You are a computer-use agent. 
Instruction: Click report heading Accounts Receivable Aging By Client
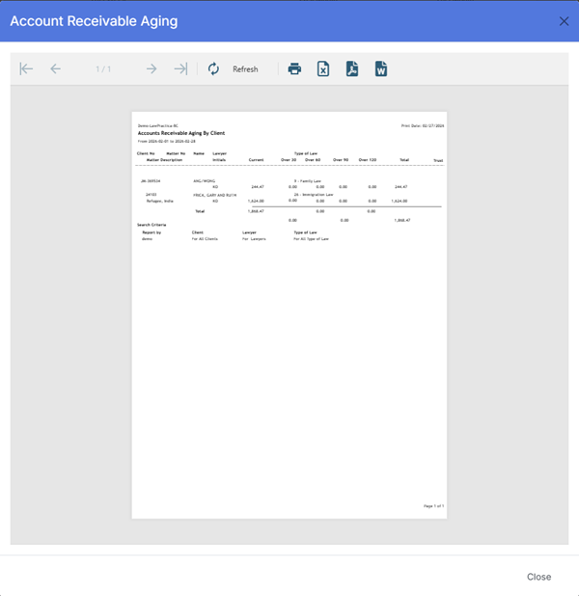(x=181, y=133)
